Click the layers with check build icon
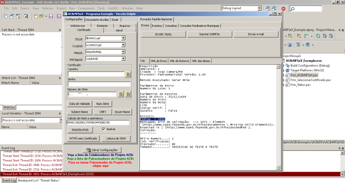Image resolution: width=345 pixels, height=183 pixels. click(x=308, y=45)
